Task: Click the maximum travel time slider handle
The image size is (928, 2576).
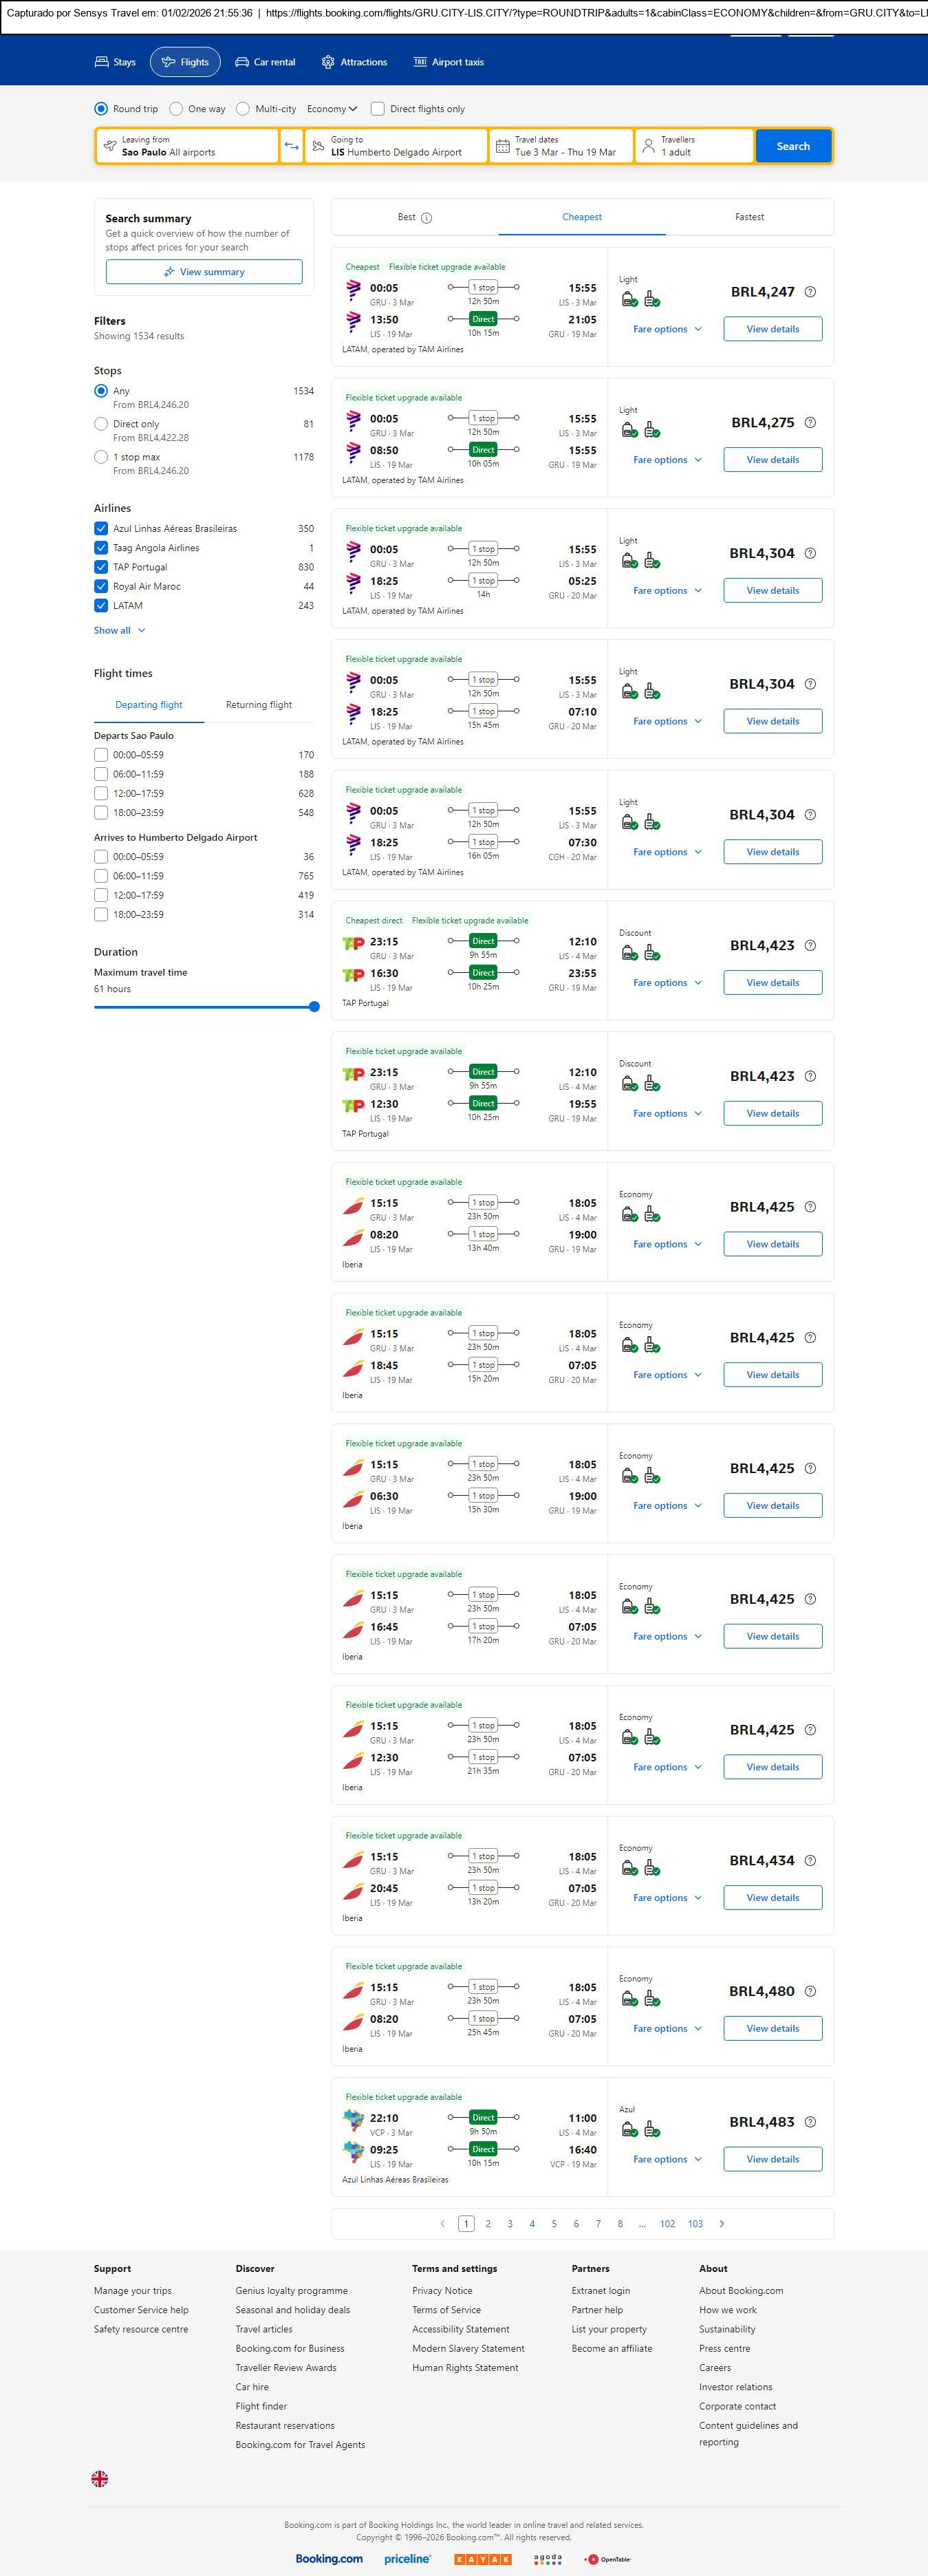Action: point(314,1007)
